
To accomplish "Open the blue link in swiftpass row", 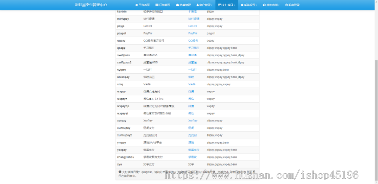I will [x=192, y=55].
